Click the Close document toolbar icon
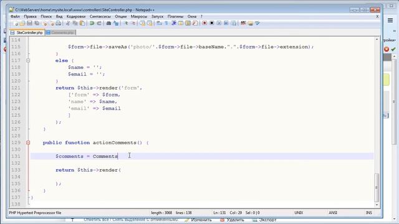 44,24
